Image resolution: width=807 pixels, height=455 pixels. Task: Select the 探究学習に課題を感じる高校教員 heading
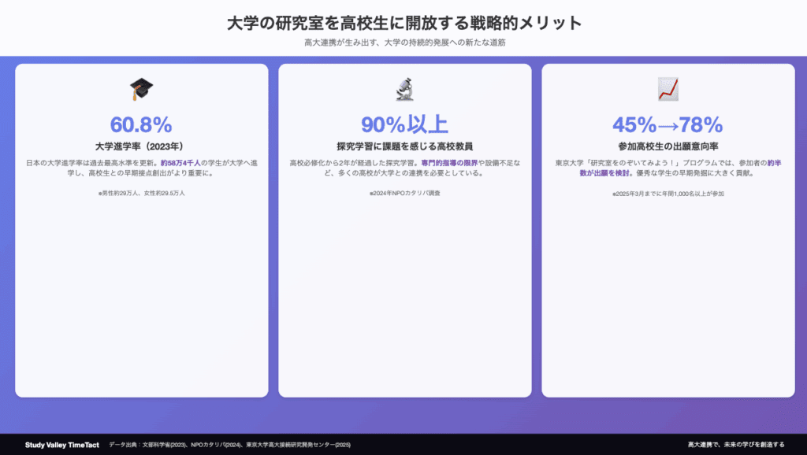404,146
